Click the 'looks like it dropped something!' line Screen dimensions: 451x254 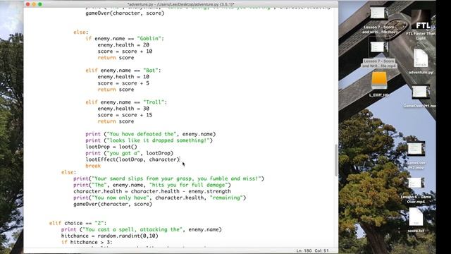[x=149, y=140]
